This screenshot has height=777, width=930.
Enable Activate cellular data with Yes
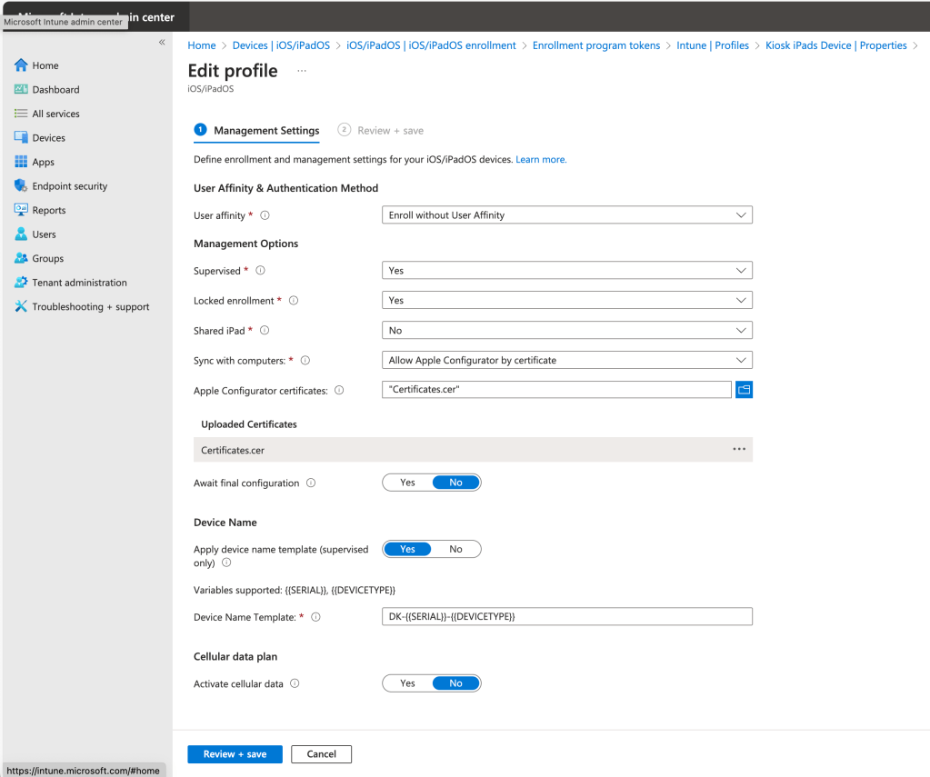(407, 683)
